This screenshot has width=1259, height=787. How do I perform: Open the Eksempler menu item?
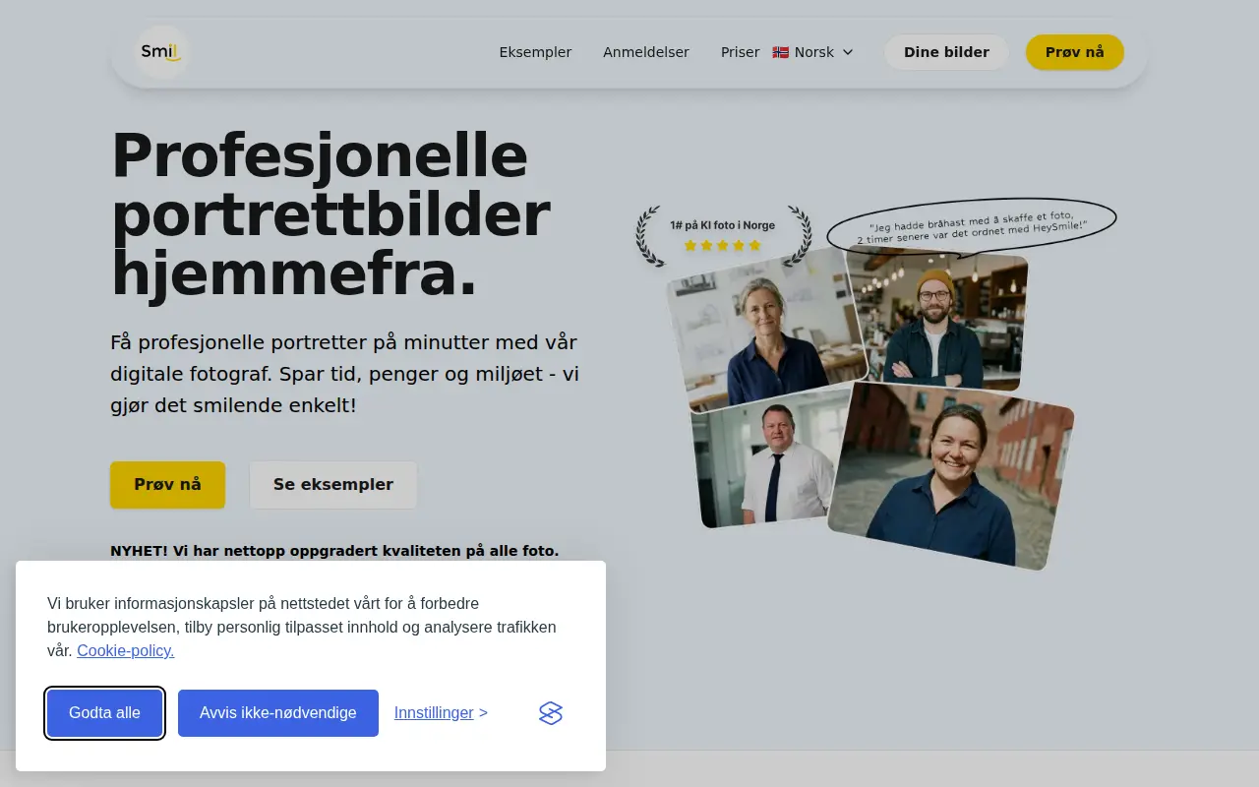coord(535,52)
